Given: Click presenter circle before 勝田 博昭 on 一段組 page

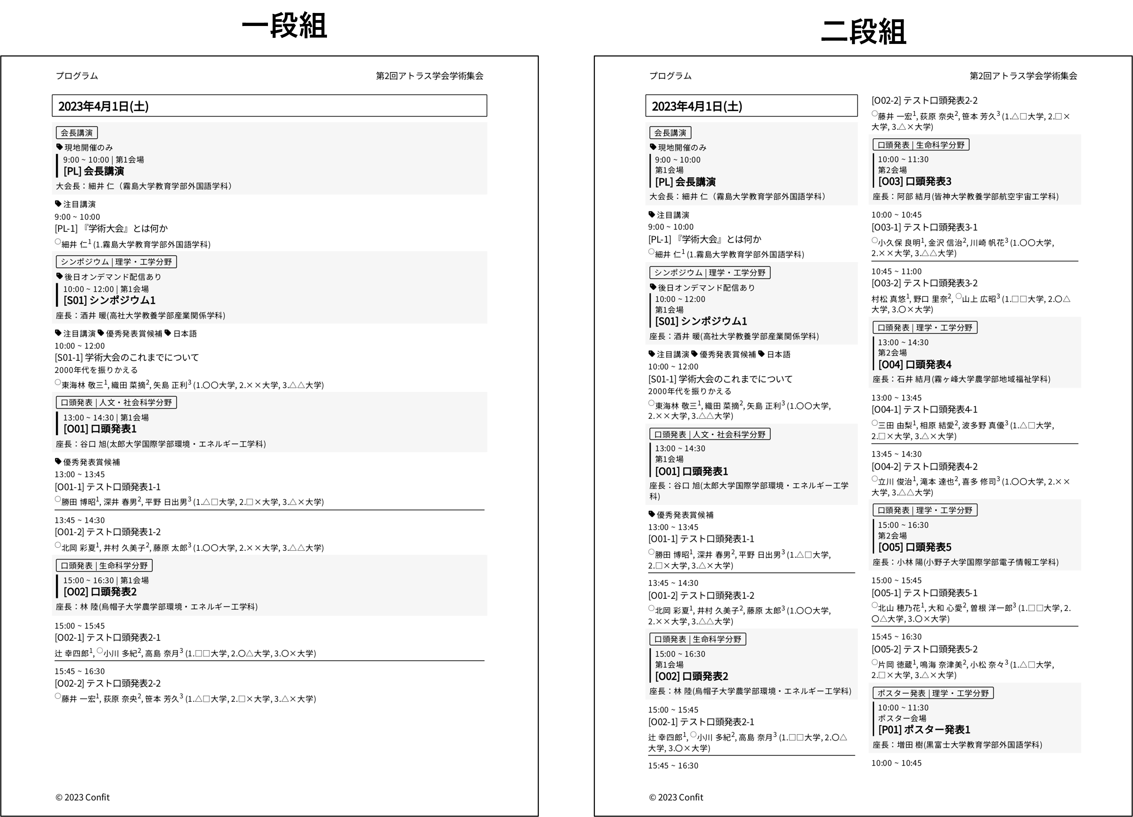Looking at the screenshot, I should point(58,499).
